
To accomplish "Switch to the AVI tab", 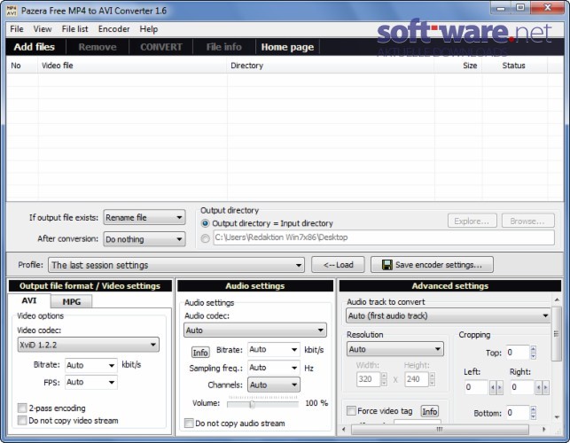I will (29, 300).
